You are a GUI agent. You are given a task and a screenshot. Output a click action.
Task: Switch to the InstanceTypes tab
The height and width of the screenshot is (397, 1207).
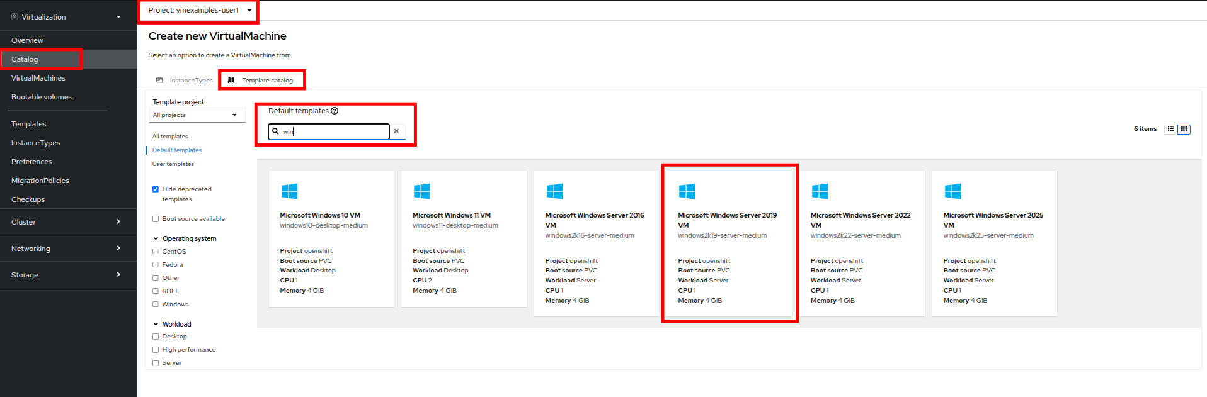click(185, 81)
